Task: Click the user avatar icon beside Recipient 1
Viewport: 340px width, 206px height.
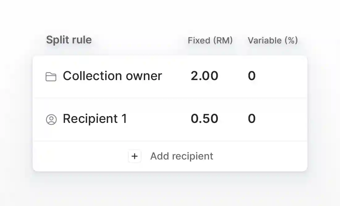Action: pyautogui.click(x=51, y=119)
